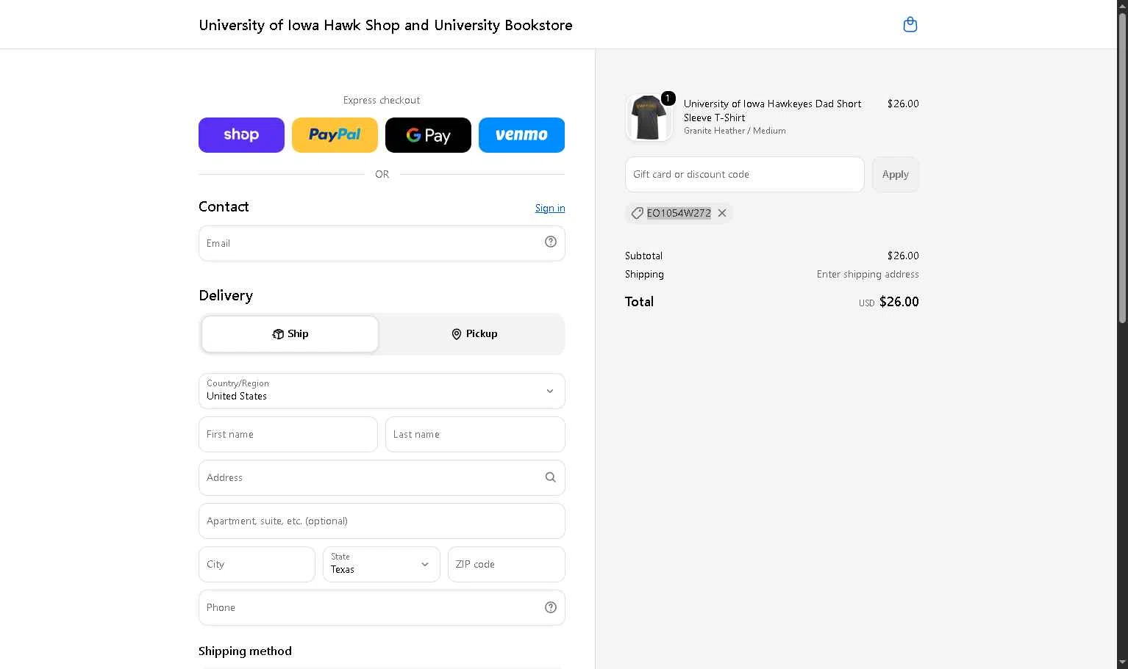Open the Sign in link

(x=550, y=208)
